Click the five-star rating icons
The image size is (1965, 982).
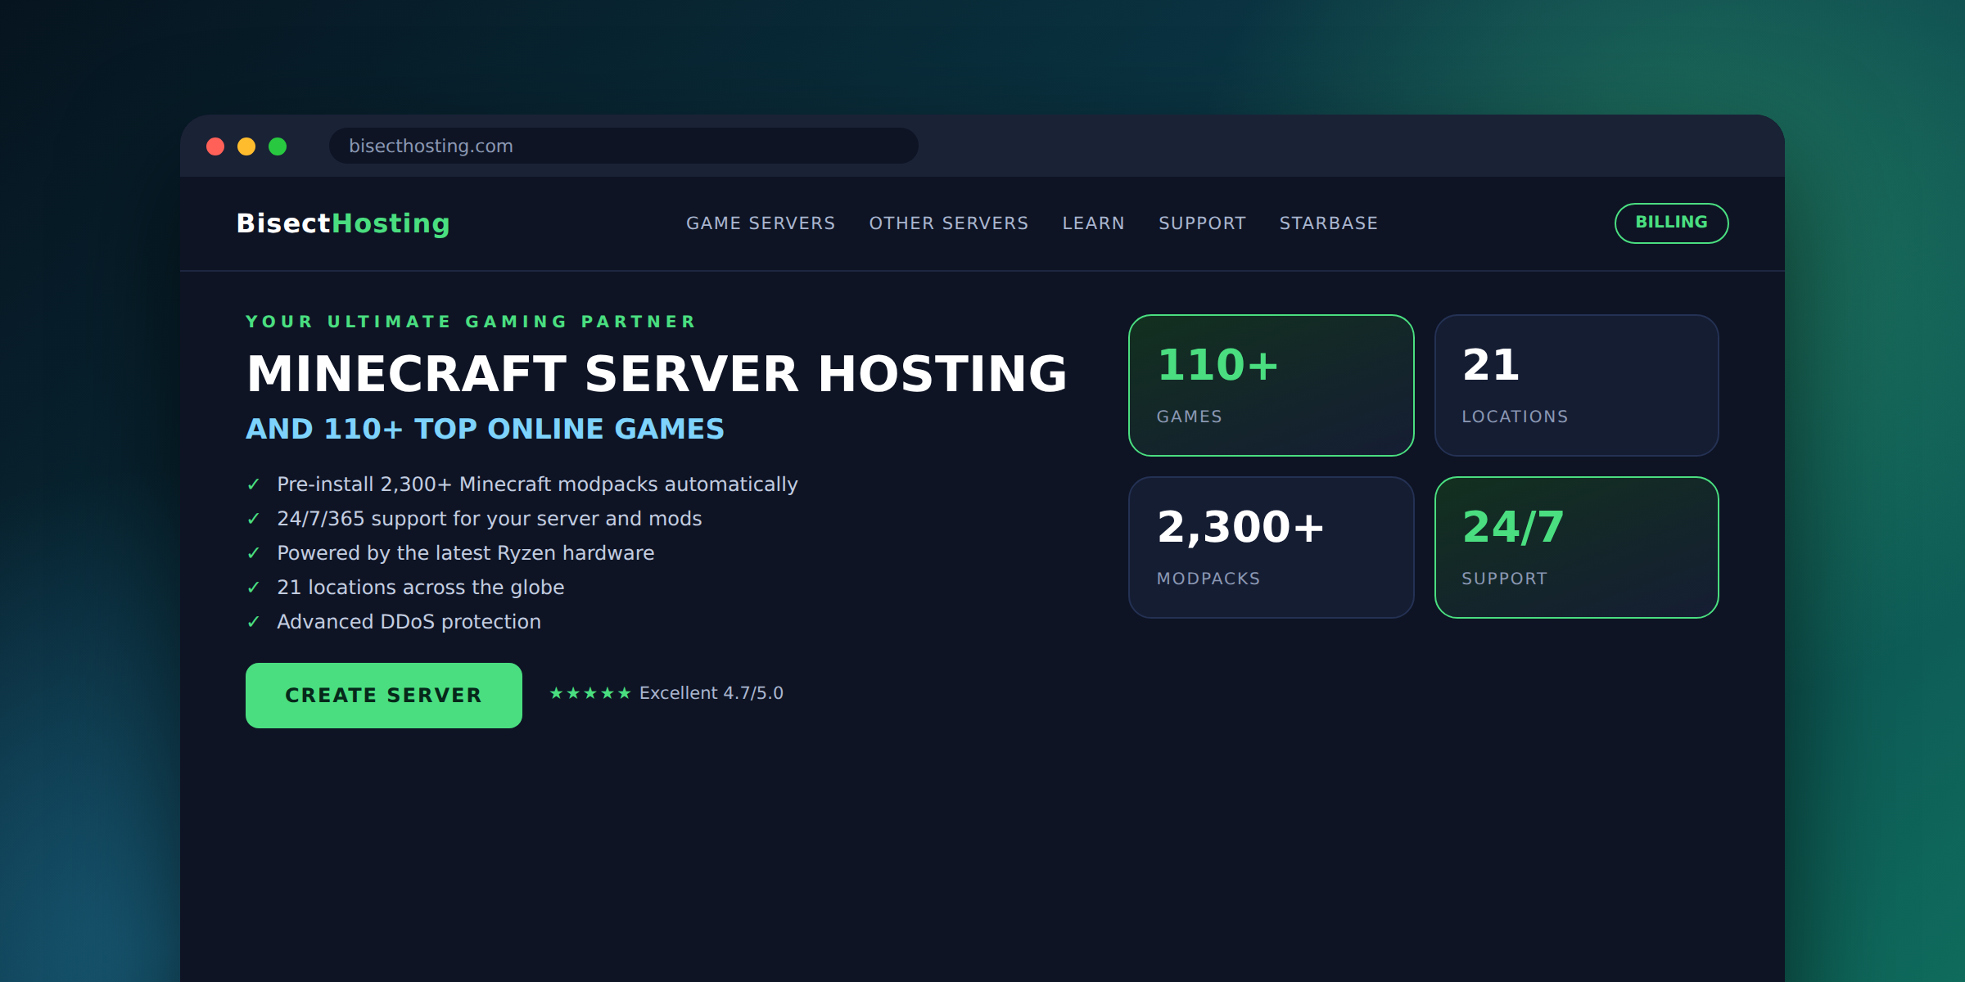tap(590, 693)
